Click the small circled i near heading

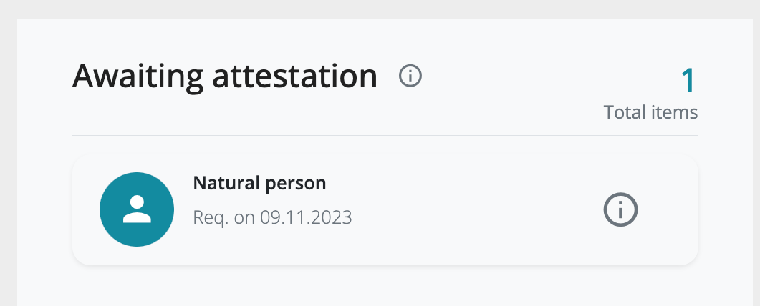point(410,76)
